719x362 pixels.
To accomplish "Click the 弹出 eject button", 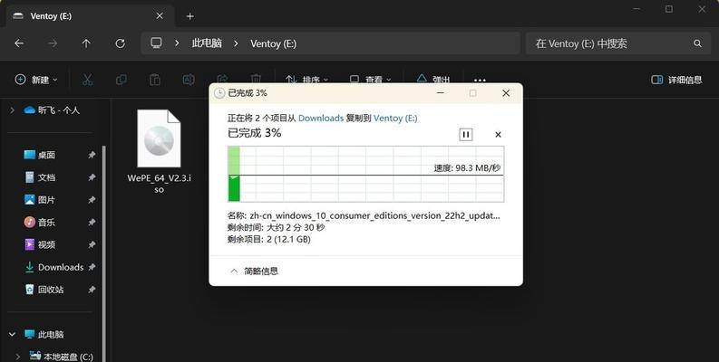I will tap(433, 79).
